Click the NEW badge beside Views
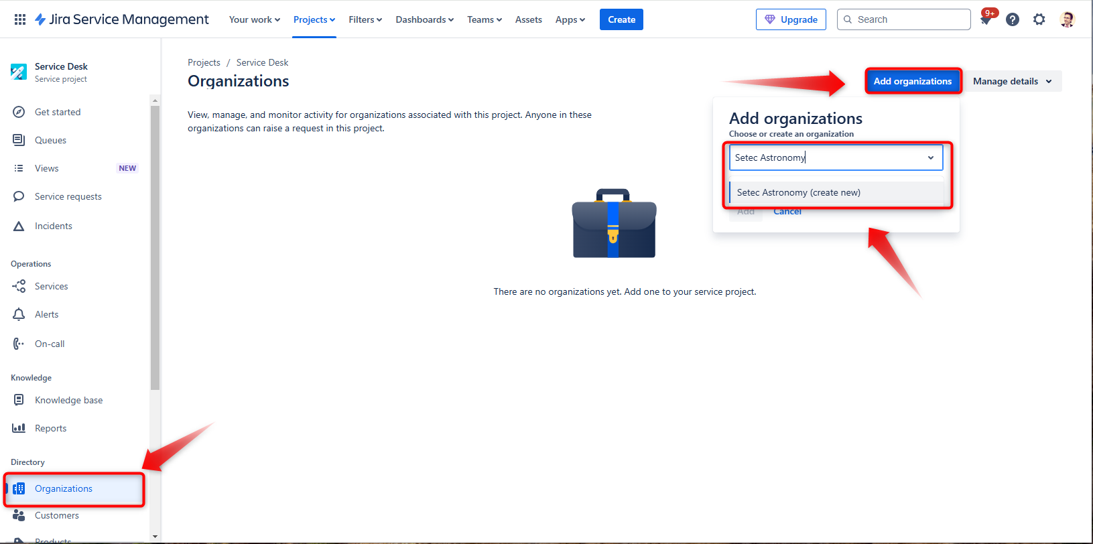Image resolution: width=1093 pixels, height=544 pixels. click(x=127, y=168)
